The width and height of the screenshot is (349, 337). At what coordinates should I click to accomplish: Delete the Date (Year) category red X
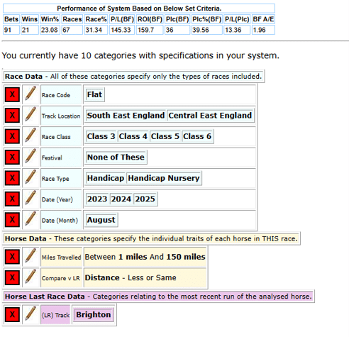(x=12, y=199)
